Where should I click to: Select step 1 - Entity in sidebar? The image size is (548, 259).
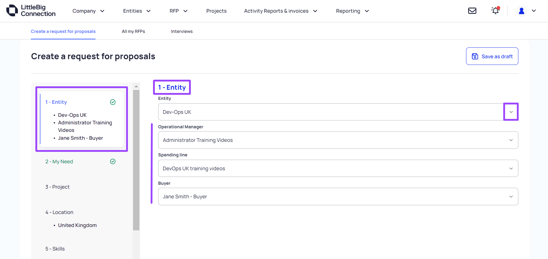click(56, 102)
